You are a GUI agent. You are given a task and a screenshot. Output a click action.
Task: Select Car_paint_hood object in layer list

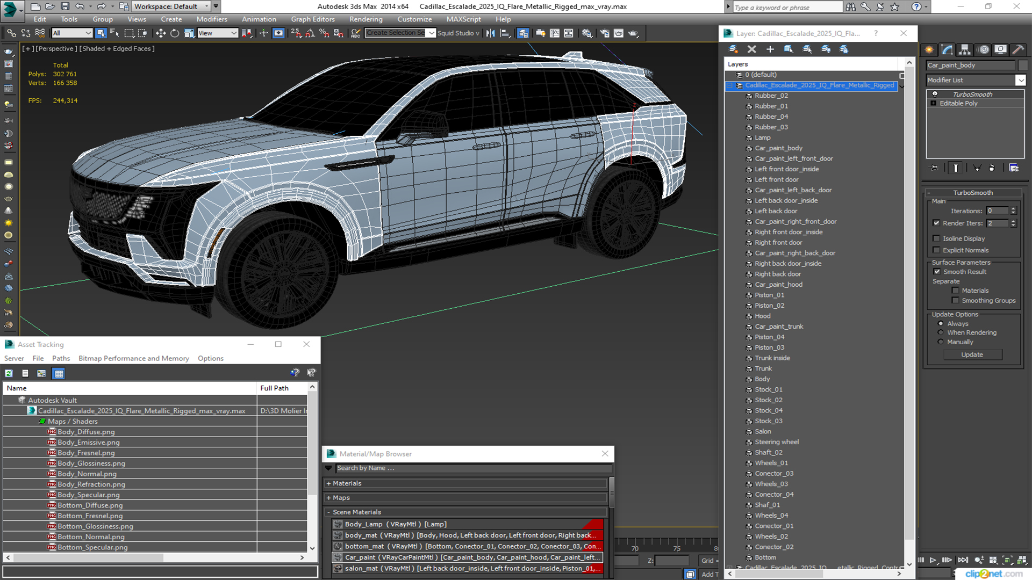pyautogui.click(x=778, y=285)
